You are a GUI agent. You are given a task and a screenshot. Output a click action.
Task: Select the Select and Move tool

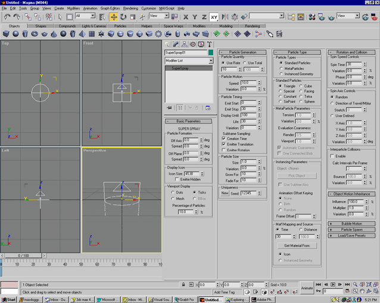113,17
